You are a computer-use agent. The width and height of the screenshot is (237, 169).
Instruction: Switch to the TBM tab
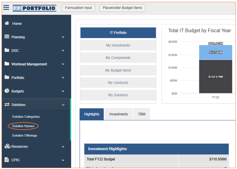pos(142,114)
